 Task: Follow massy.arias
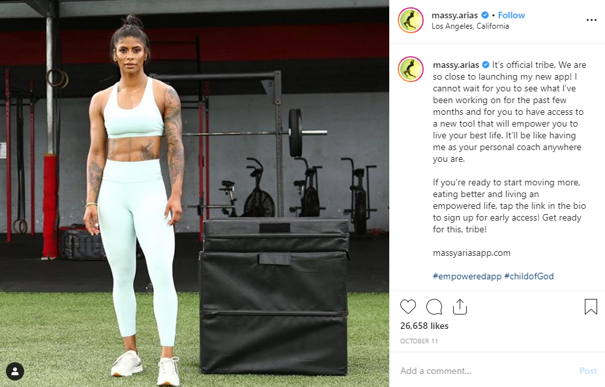[511, 15]
